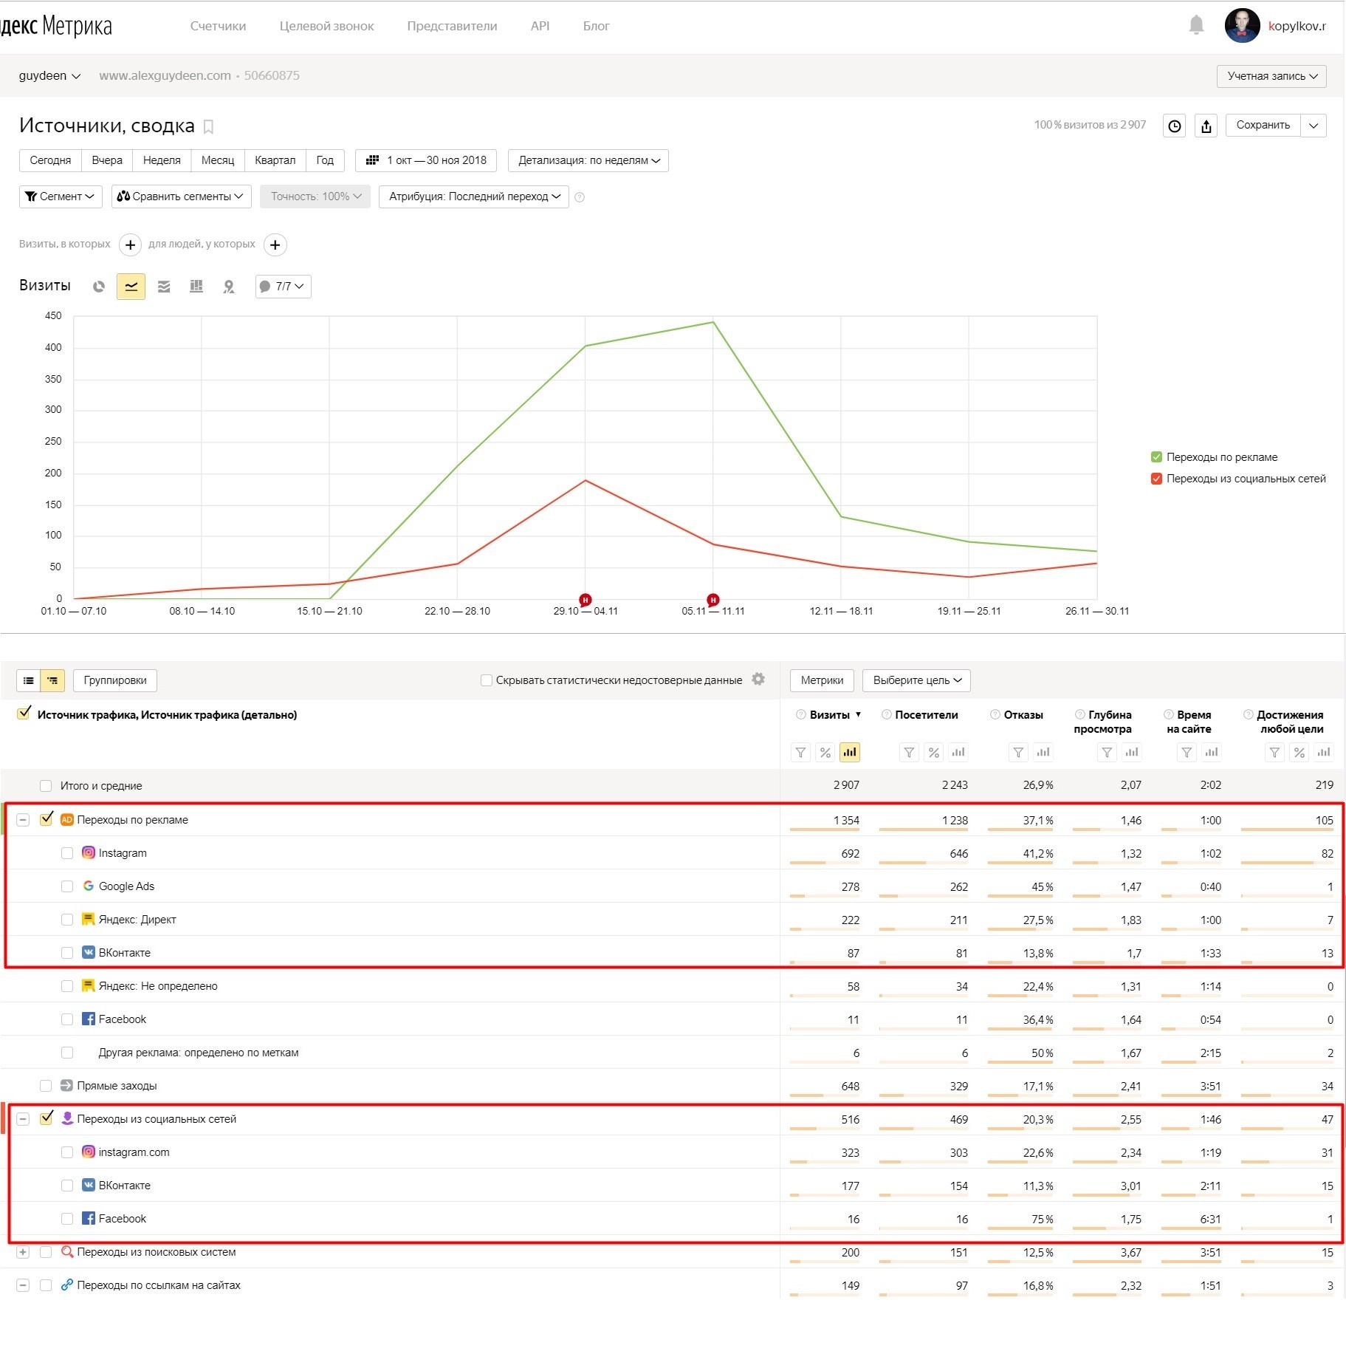This screenshot has width=1346, height=1368.
Task: Open the Точность: 100% accuracy control
Action: coord(315,196)
